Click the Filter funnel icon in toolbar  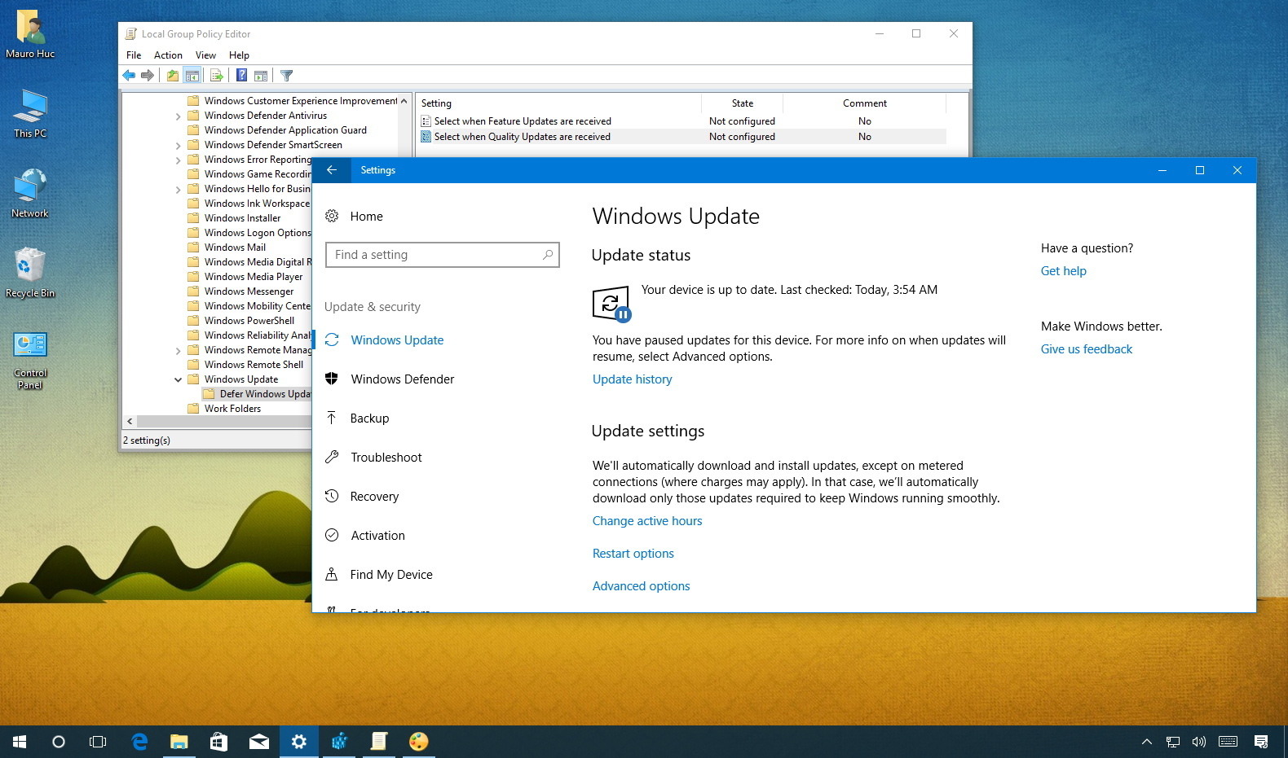tap(286, 76)
